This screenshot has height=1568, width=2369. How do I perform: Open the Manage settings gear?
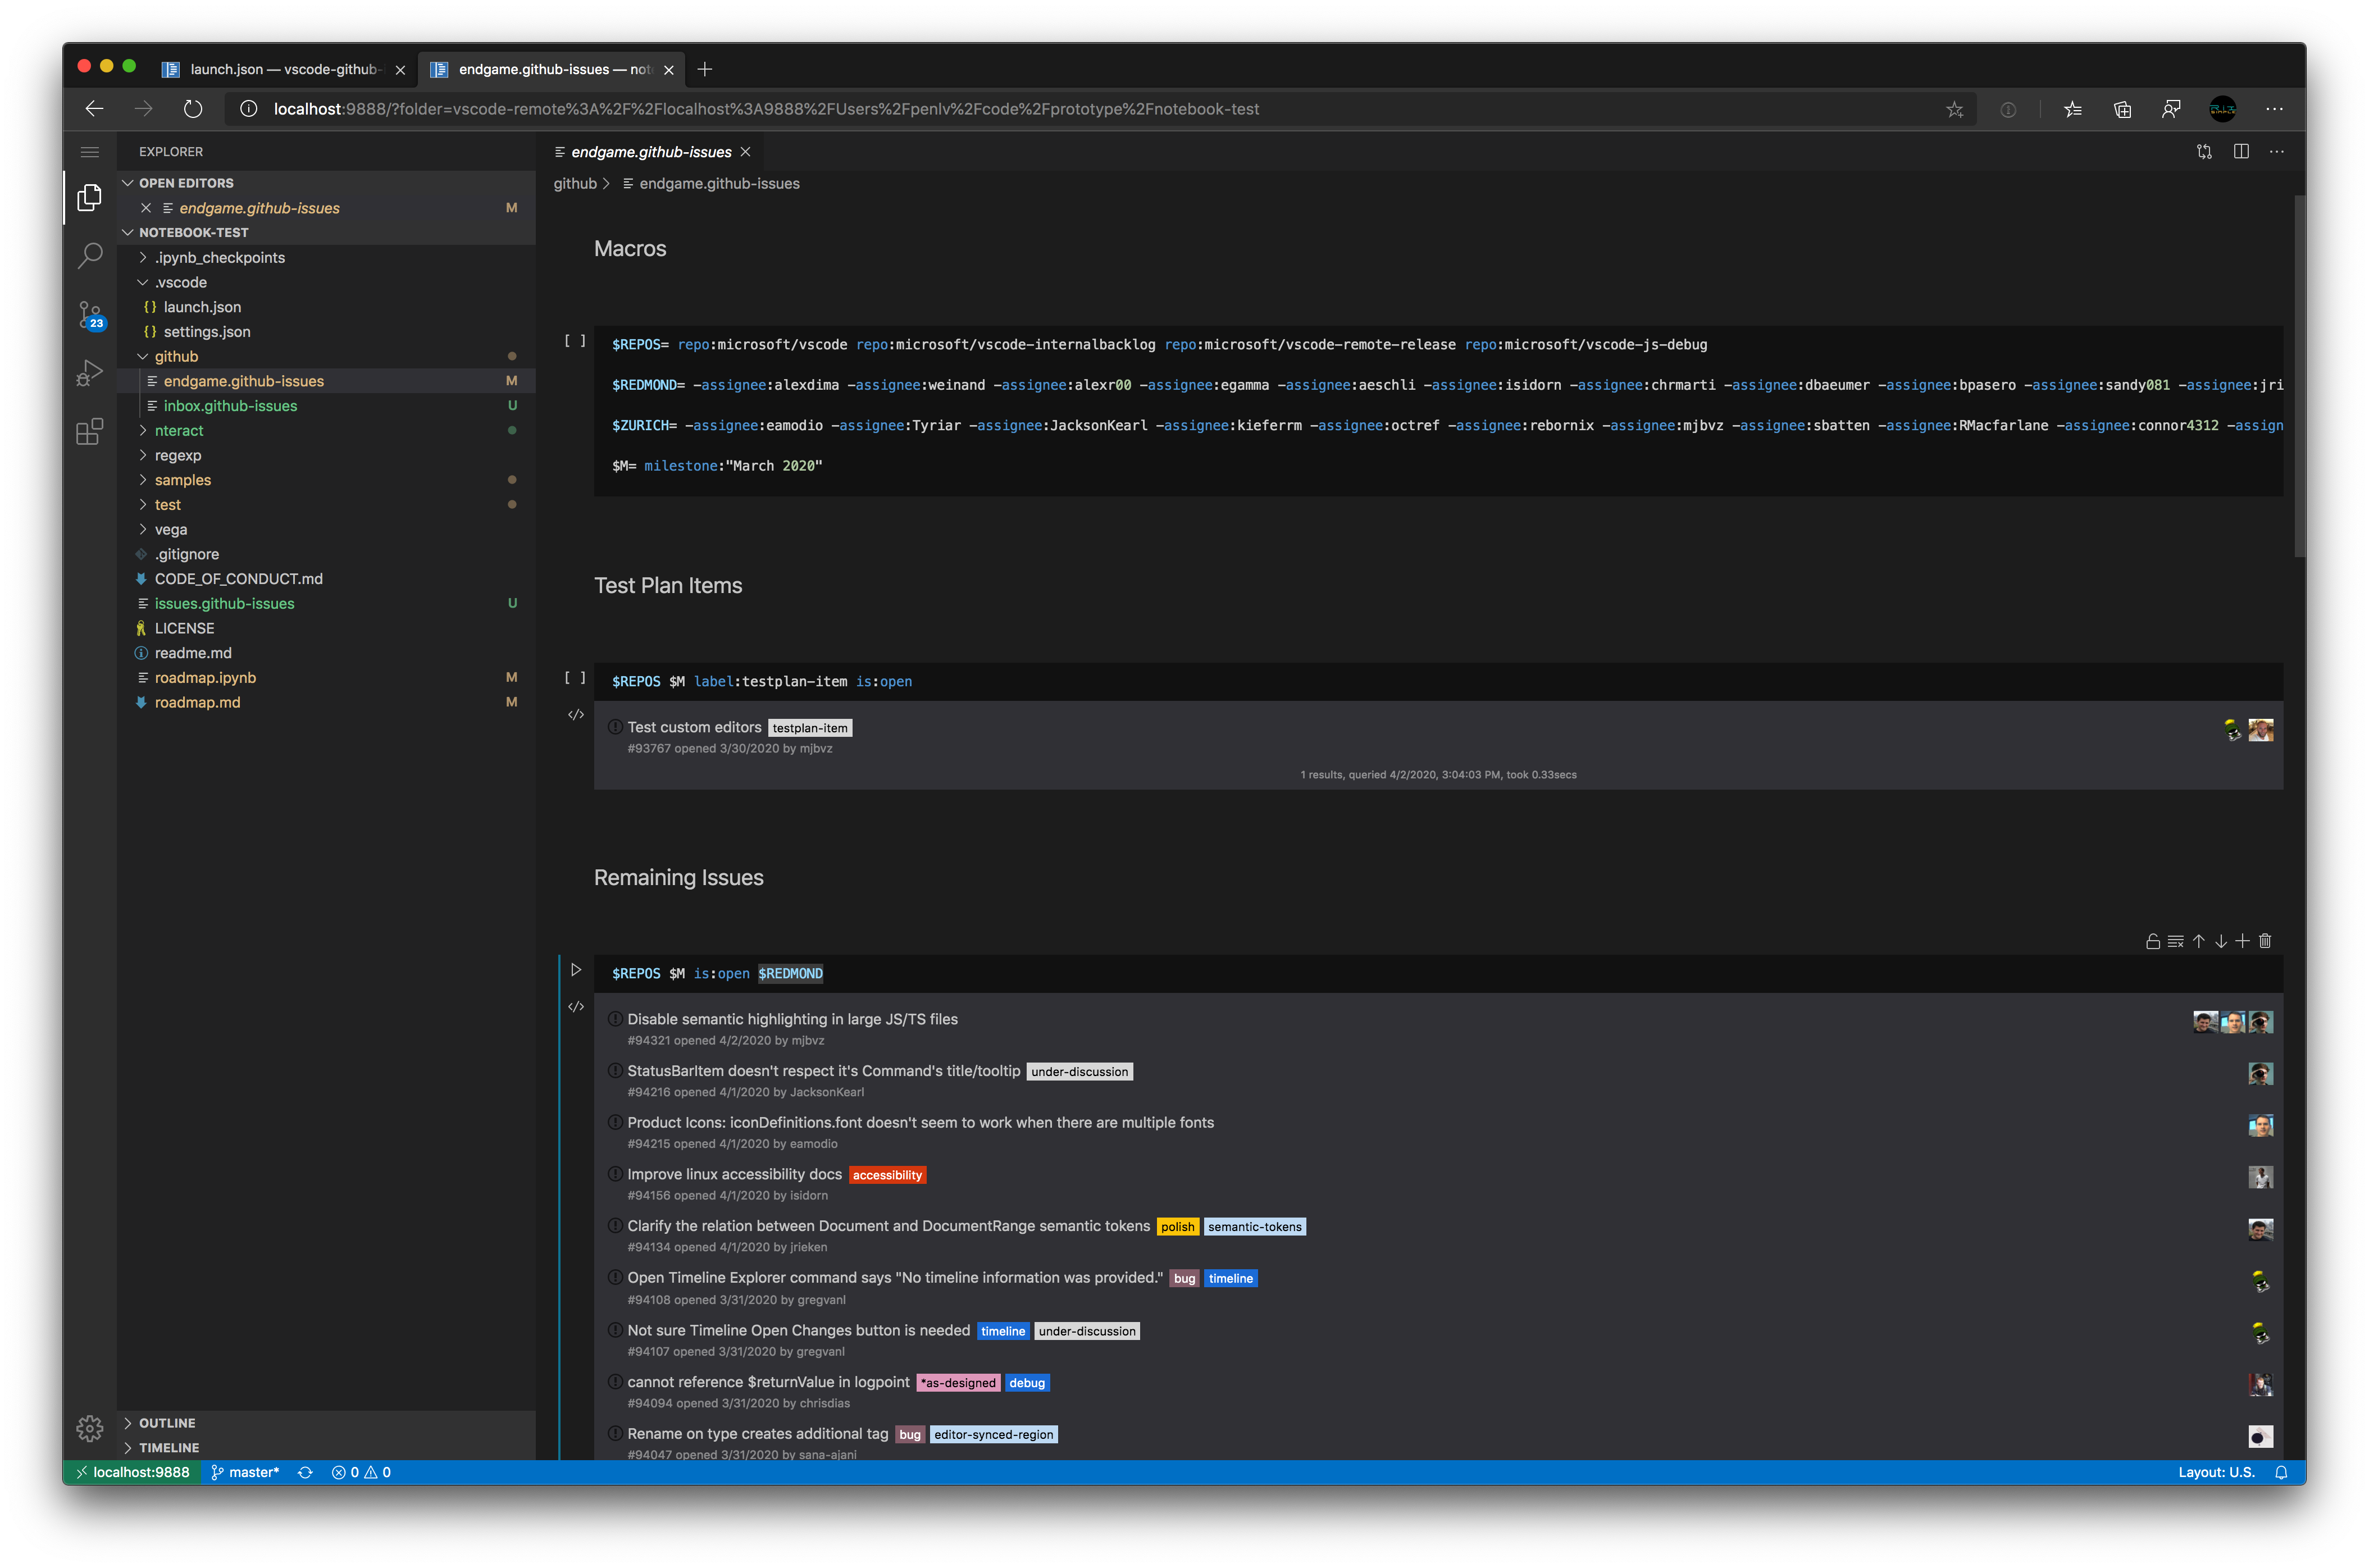click(90, 1428)
